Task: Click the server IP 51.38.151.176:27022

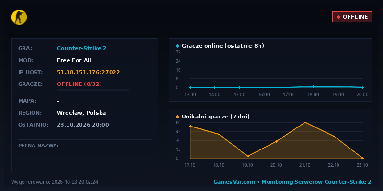Action: [89, 72]
